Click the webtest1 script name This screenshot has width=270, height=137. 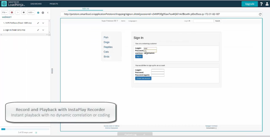click(x=7, y=17)
